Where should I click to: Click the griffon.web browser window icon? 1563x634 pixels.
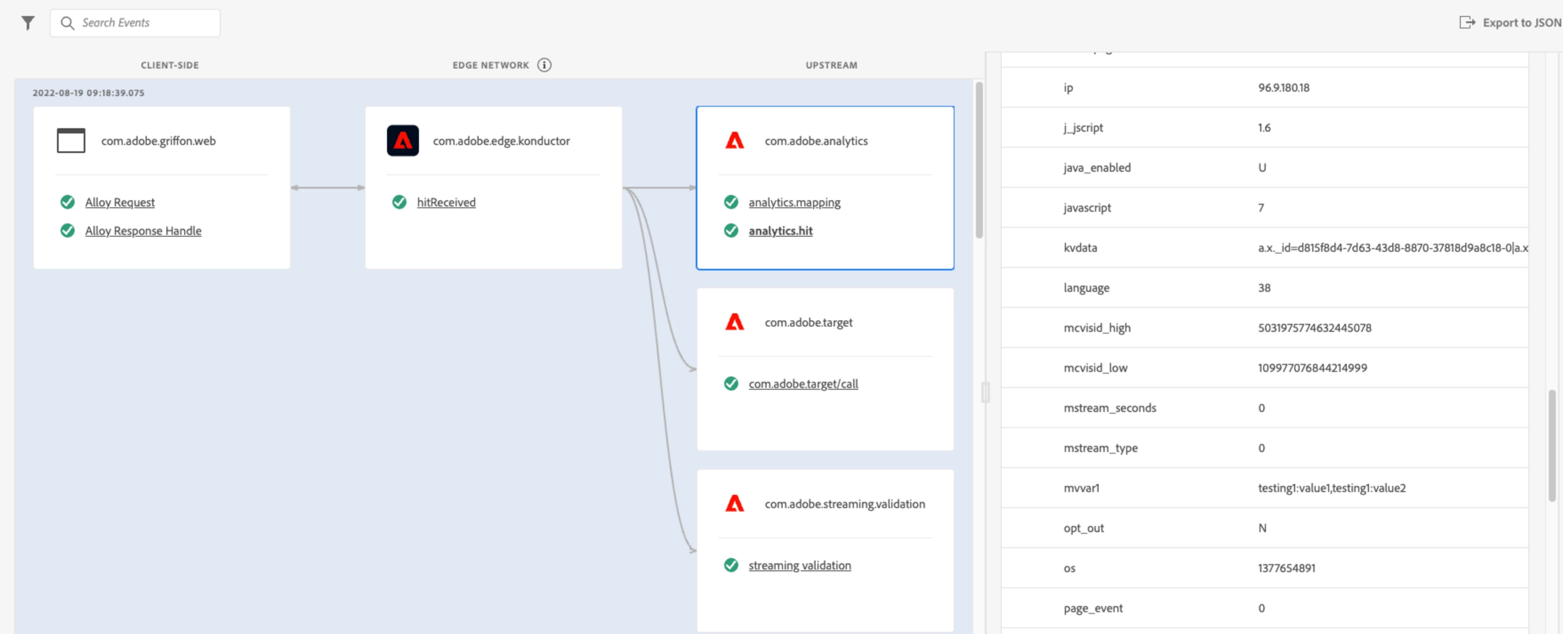tap(71, 141)
